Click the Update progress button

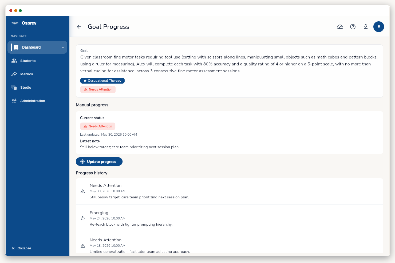tap(99, 162)
